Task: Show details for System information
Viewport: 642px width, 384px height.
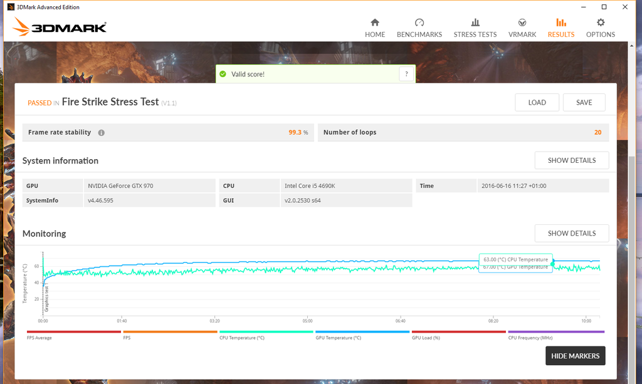Action: click(572, 160)
